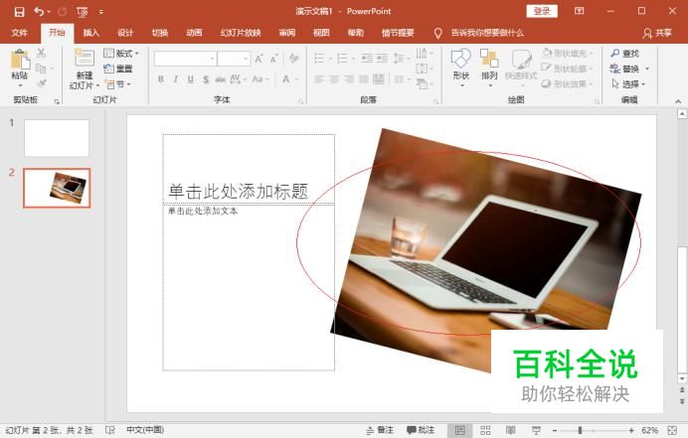
Task: Open 备注 notes pane from status bar
Action: point(380,430)
